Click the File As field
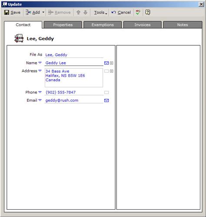The width and height of the screenshot is (206, 217). pyautogui.click(x=74, y=55)
